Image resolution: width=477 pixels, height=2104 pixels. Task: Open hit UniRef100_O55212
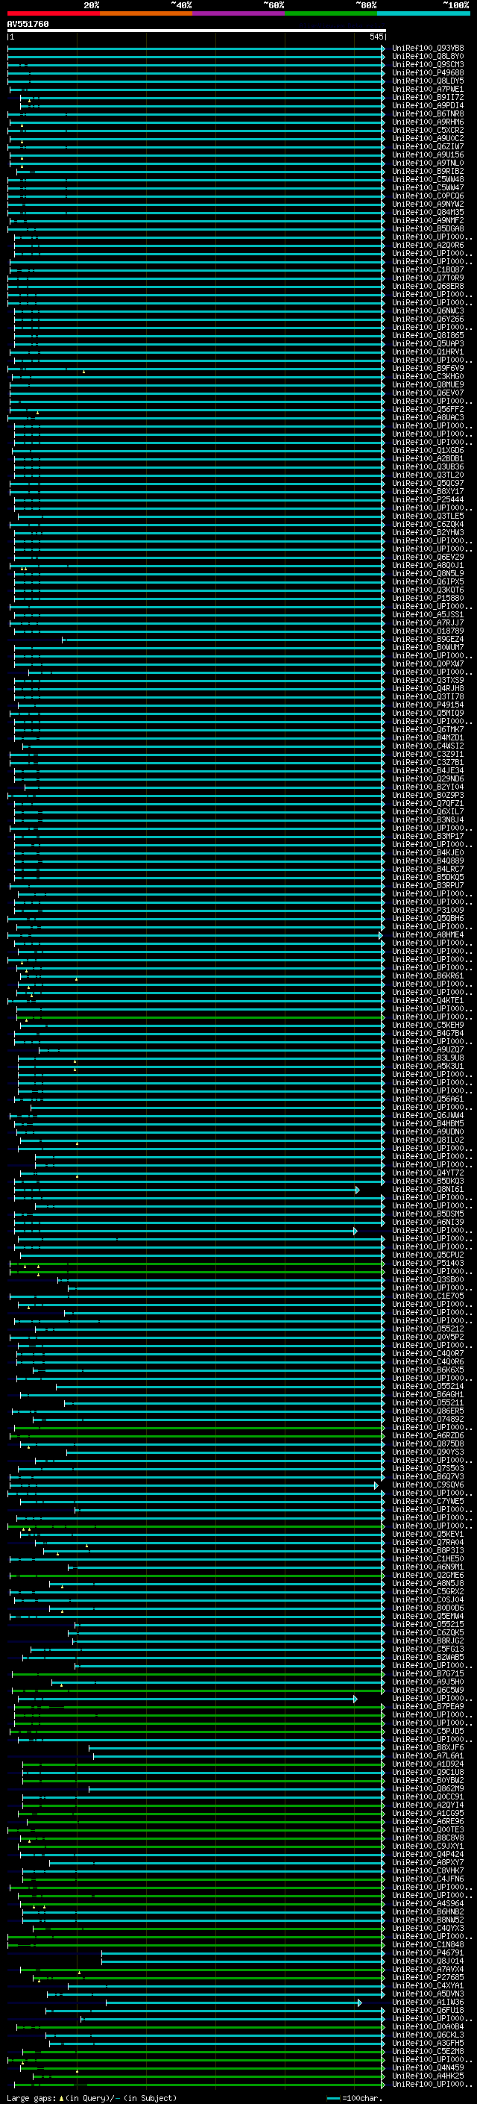[x=428, y=1330]
